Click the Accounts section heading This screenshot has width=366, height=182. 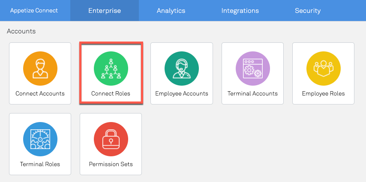(21, 31)
